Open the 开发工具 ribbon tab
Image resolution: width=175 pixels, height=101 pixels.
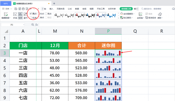(101, 9)
